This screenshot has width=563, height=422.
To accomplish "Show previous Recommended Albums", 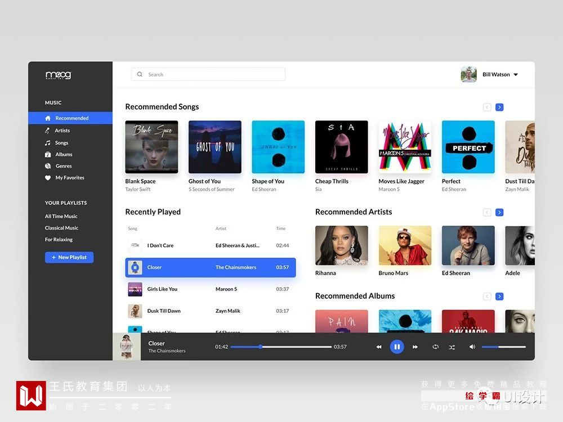I will click(487, 297).
